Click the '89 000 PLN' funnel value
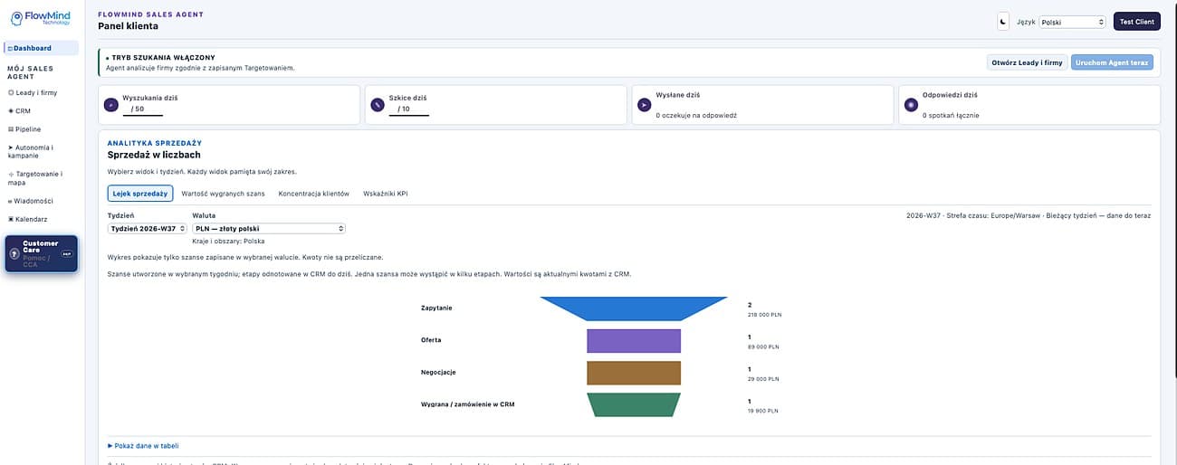 pos(763,346)
